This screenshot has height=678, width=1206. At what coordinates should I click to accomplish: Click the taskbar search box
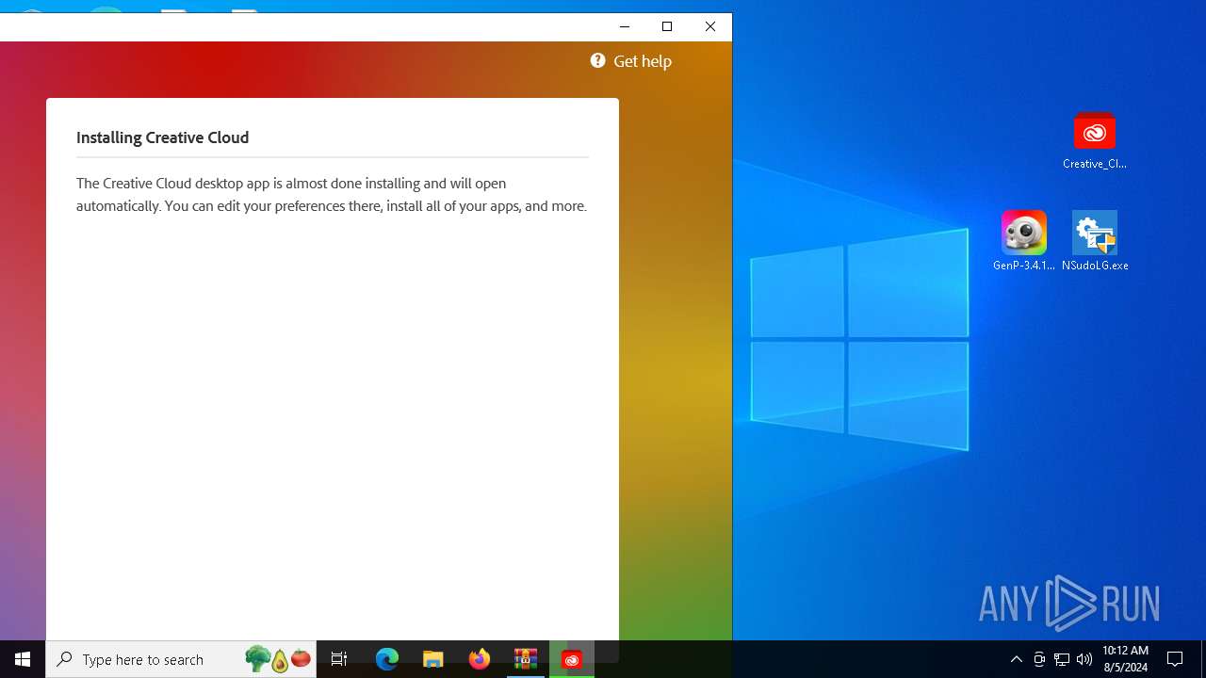(181, 659)
